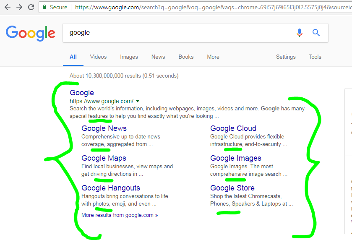Expand the arrow next to google.com URL
352x240 pixels.
point(138,101)
